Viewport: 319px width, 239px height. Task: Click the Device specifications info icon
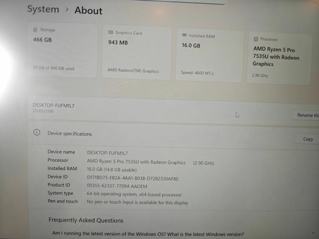37,132
